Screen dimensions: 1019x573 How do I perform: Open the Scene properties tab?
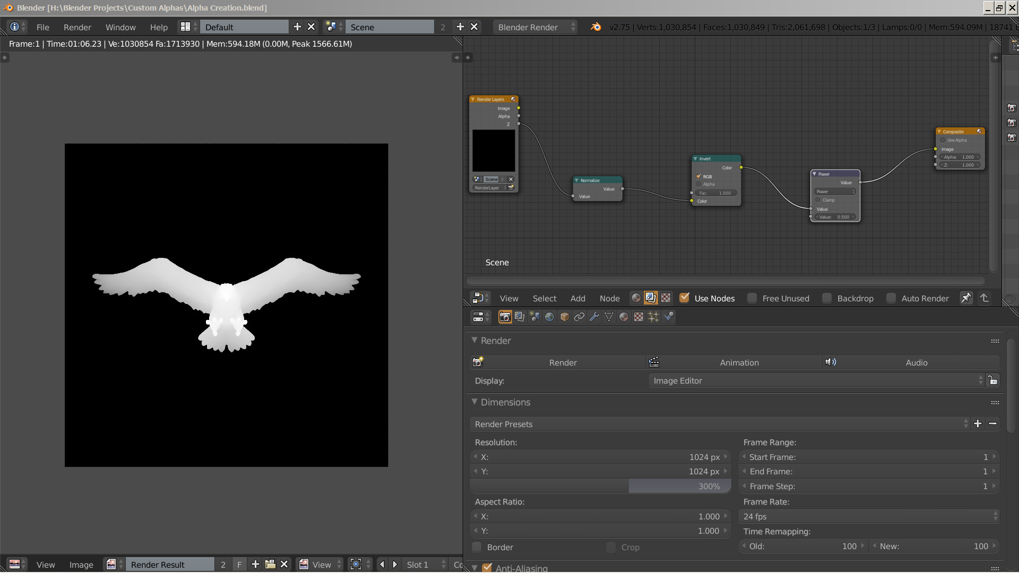(535, 317)
